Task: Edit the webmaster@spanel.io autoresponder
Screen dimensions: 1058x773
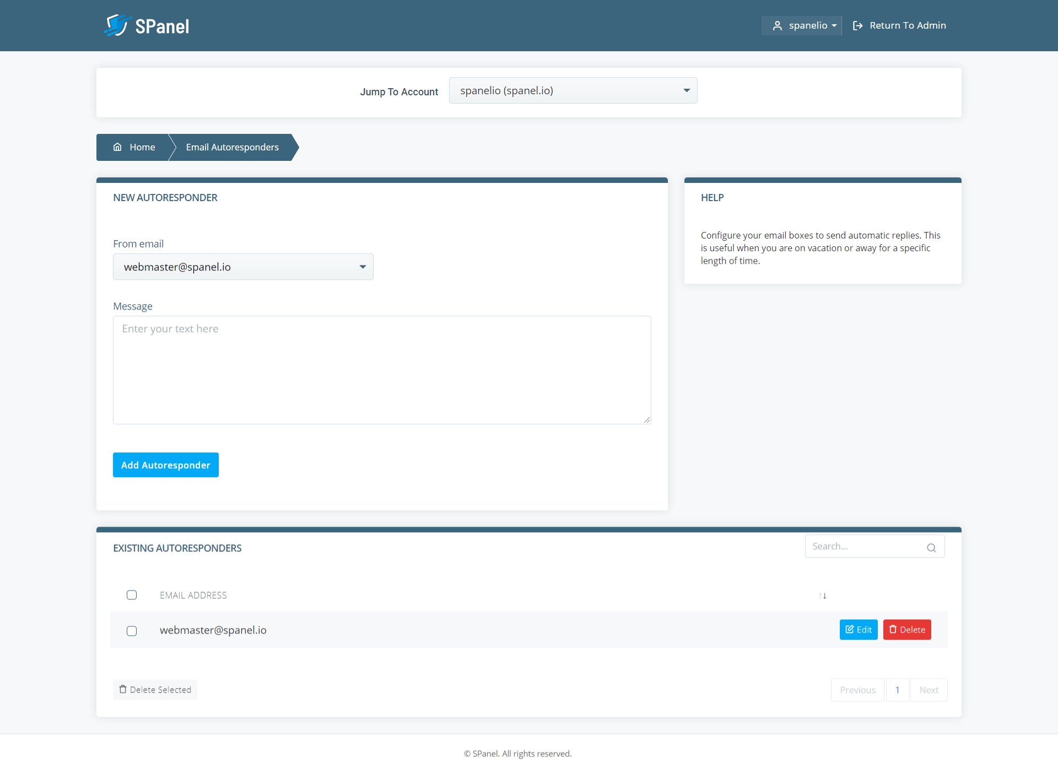Action: [859, 630]
